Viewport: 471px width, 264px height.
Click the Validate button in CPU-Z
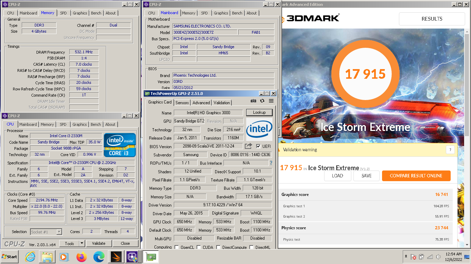pos(99,243)
